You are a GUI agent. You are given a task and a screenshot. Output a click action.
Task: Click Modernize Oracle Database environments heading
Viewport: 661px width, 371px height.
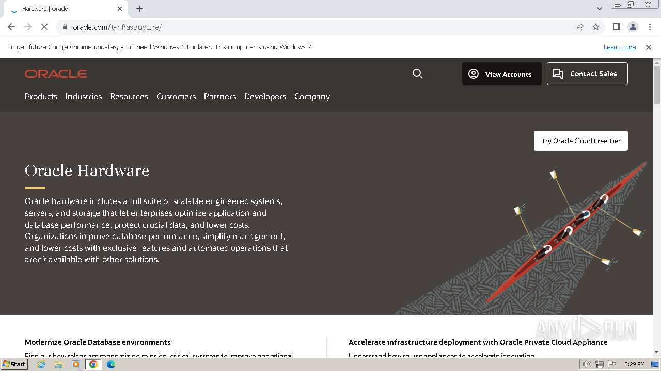point(98,342)
